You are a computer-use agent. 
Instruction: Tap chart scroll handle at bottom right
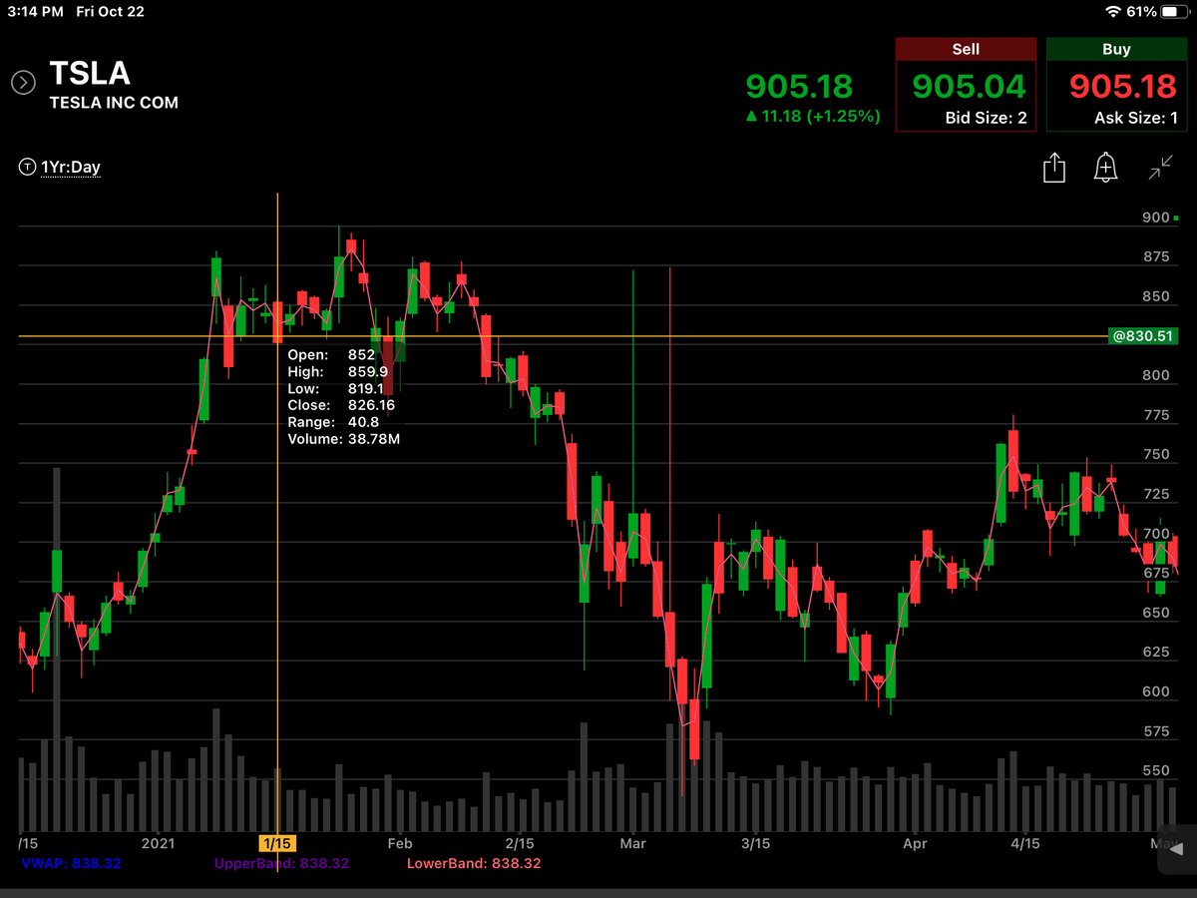tap(1177, 851)
